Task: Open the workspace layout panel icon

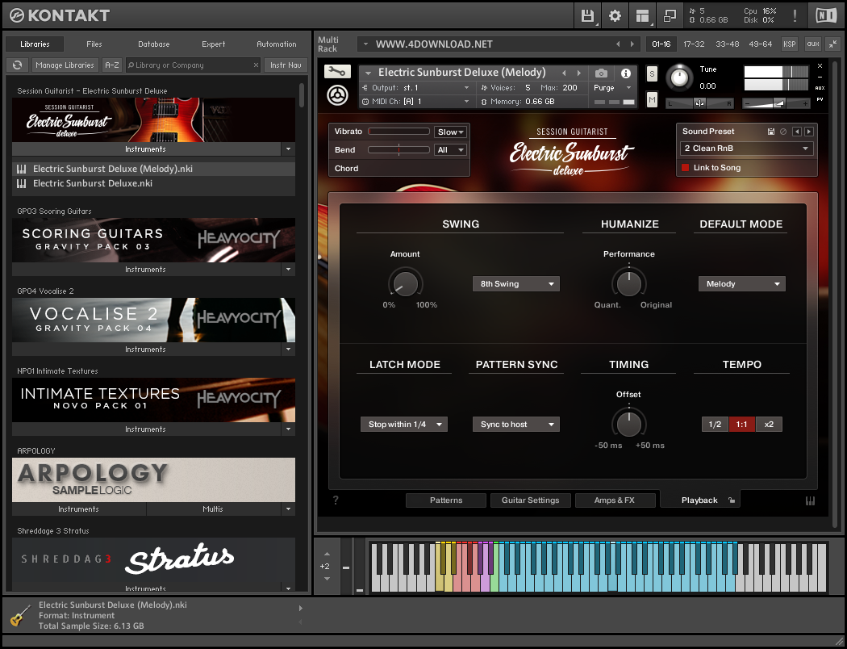Action: pyautogui.click(x=642, y=15)
